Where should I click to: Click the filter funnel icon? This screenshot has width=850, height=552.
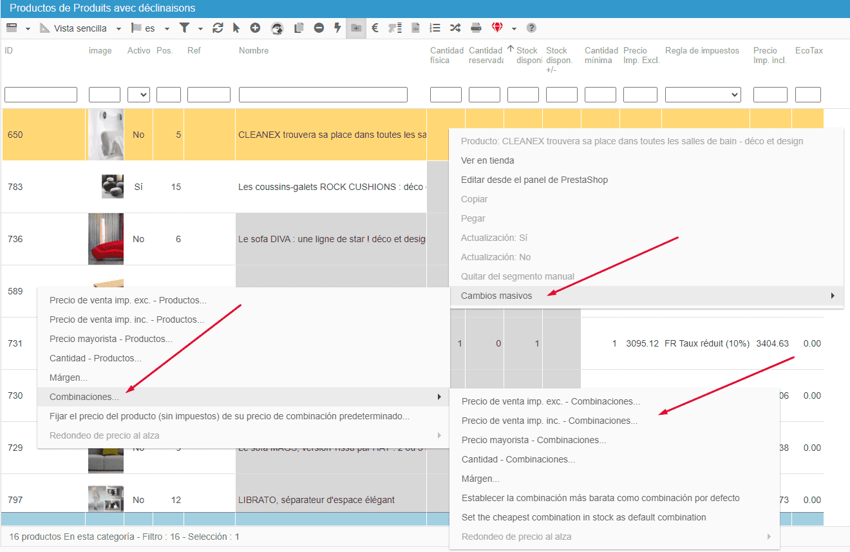click(184, 28)
